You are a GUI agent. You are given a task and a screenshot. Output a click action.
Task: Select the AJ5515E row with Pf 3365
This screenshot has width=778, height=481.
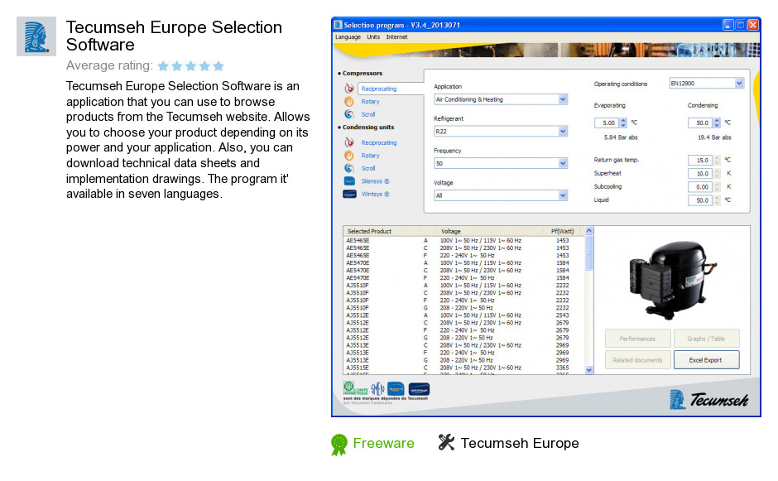464,368
